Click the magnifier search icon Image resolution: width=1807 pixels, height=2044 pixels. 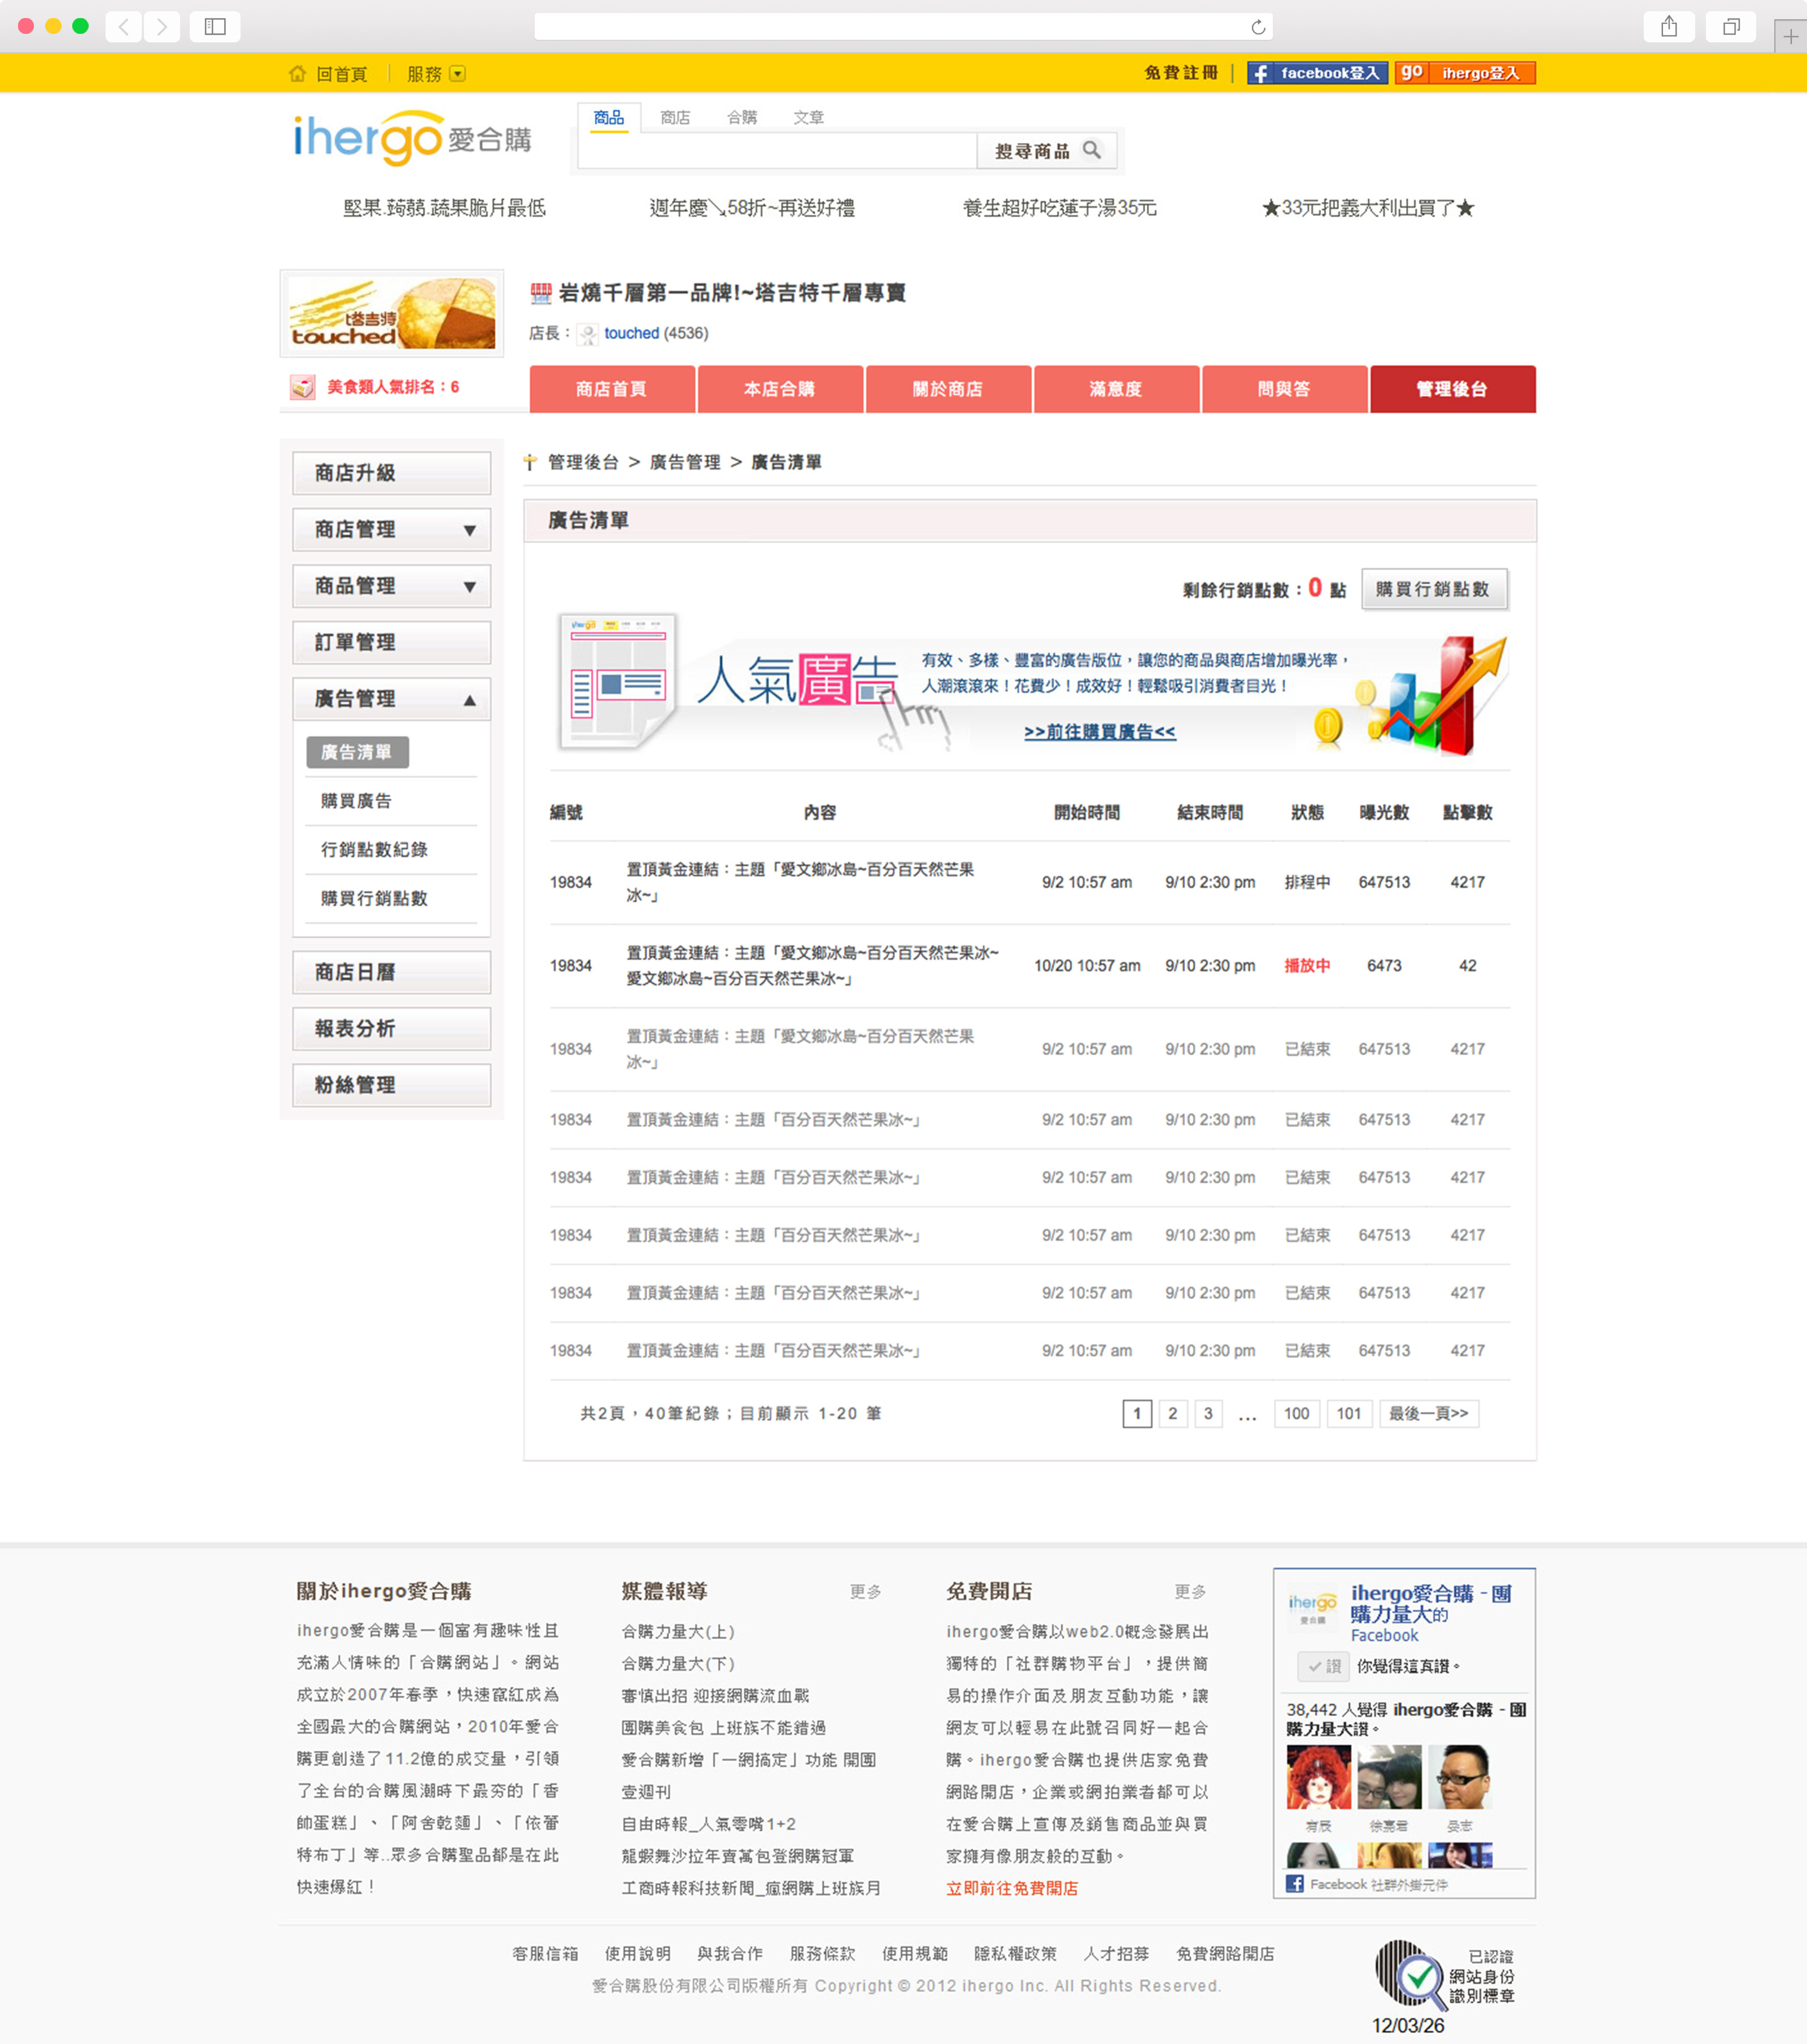pyautogui.click(x=1092, y=150)
